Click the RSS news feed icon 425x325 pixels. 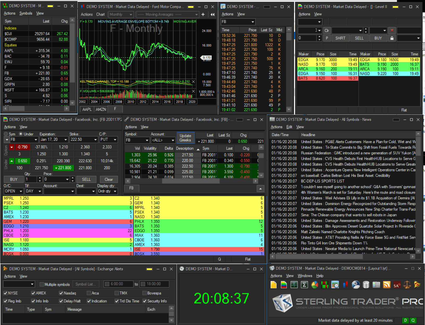coord(387,285)
